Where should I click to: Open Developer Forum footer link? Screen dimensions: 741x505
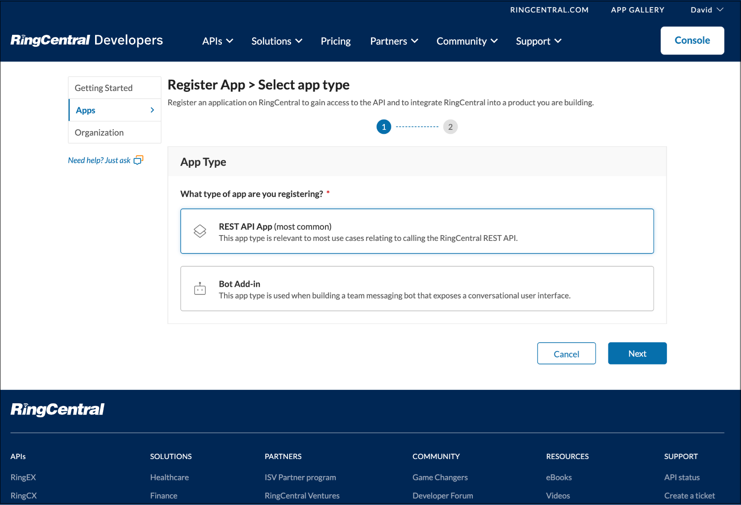pyautogui.click(x=442, y=496)
